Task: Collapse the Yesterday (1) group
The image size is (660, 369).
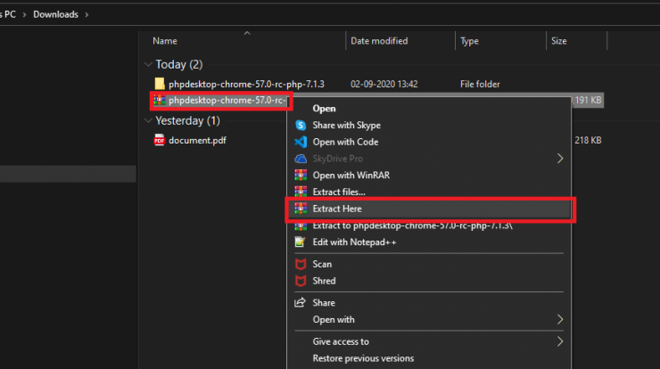Action: 148,120
